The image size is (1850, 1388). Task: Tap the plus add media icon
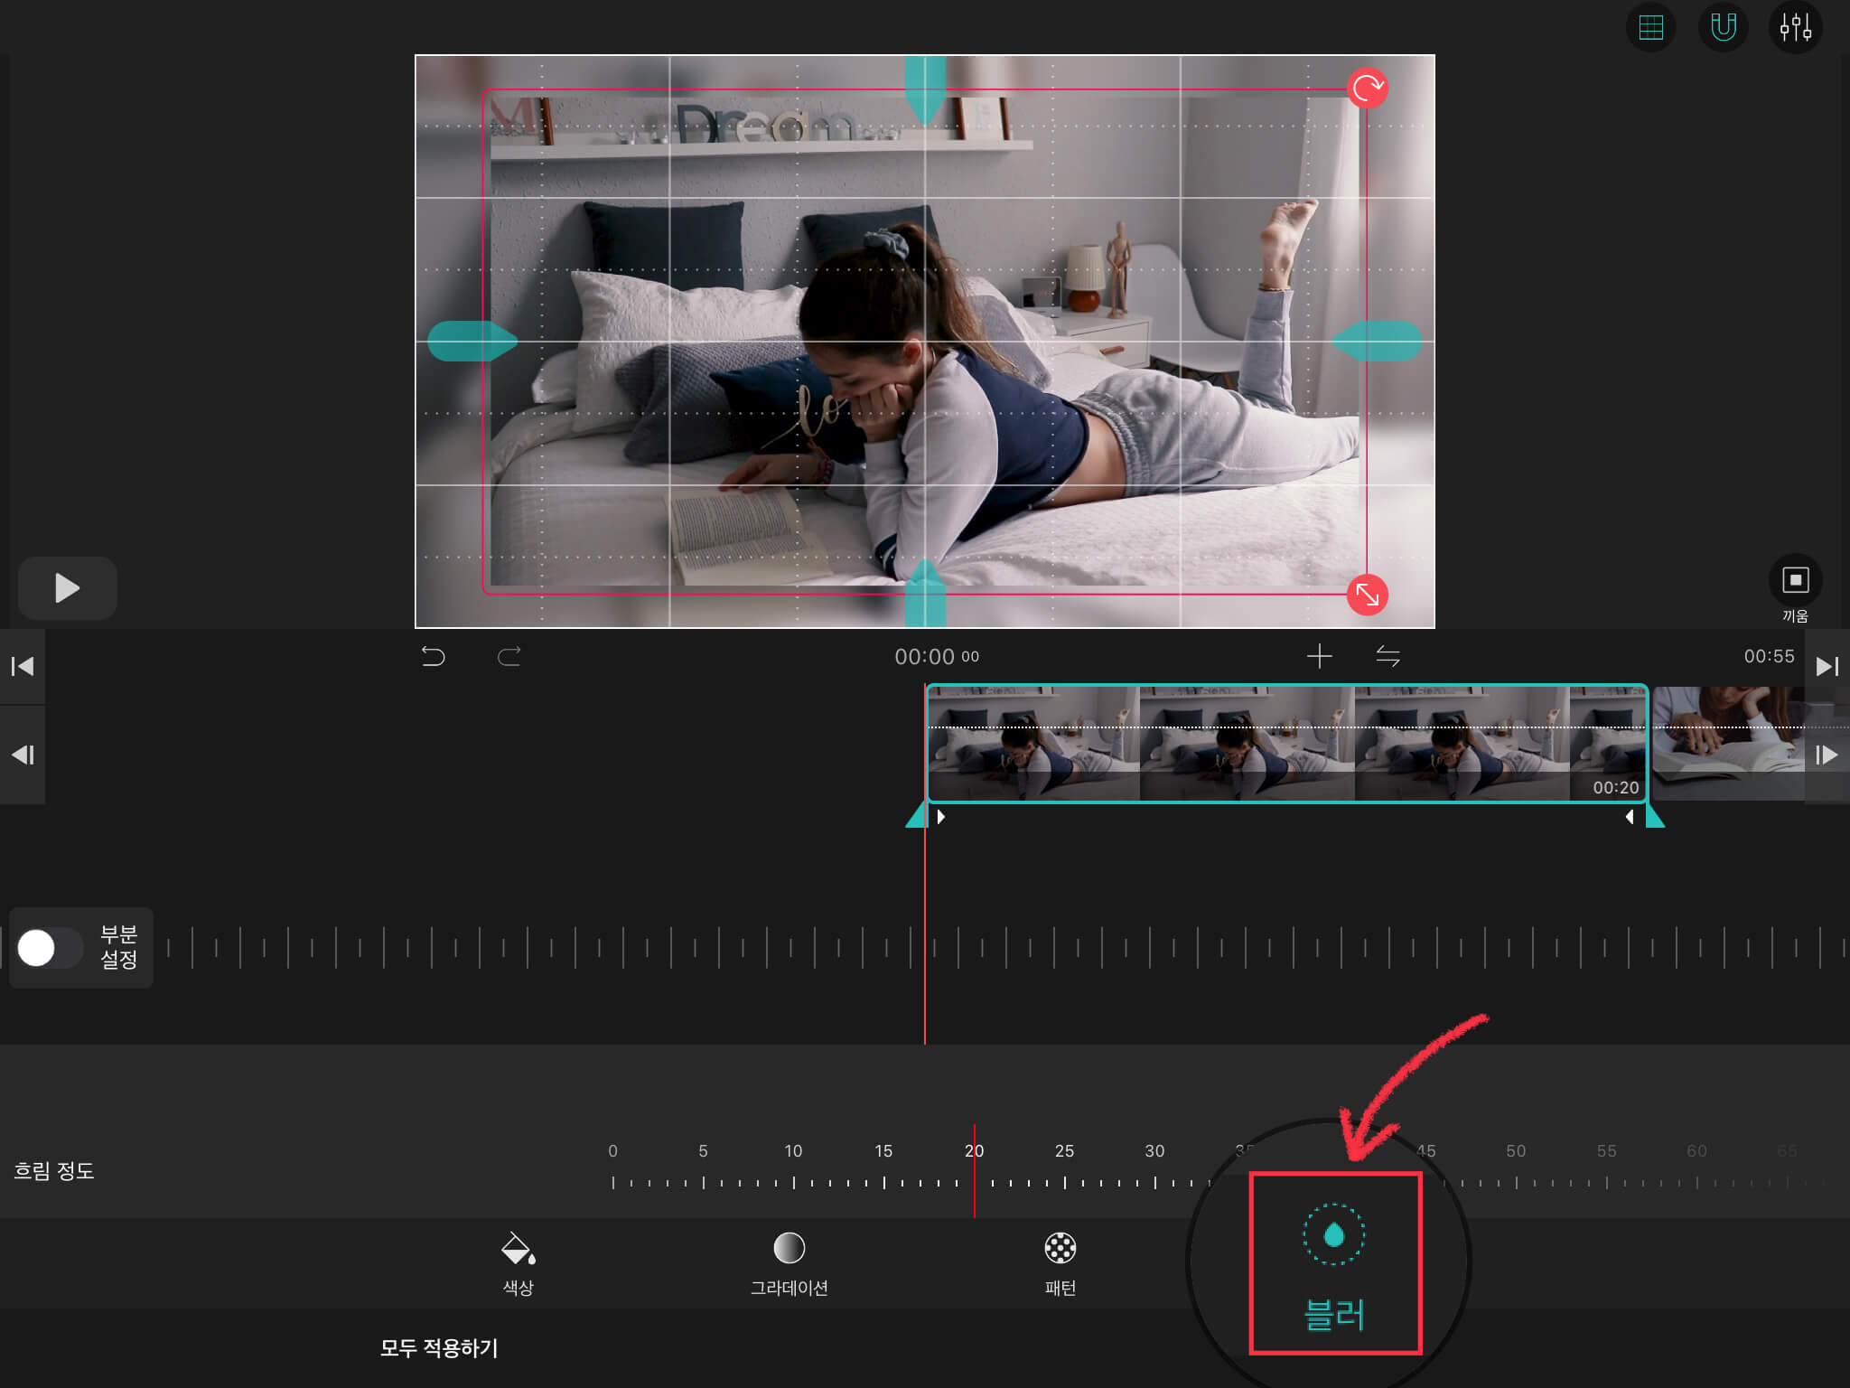click(x=1319, y=656)
